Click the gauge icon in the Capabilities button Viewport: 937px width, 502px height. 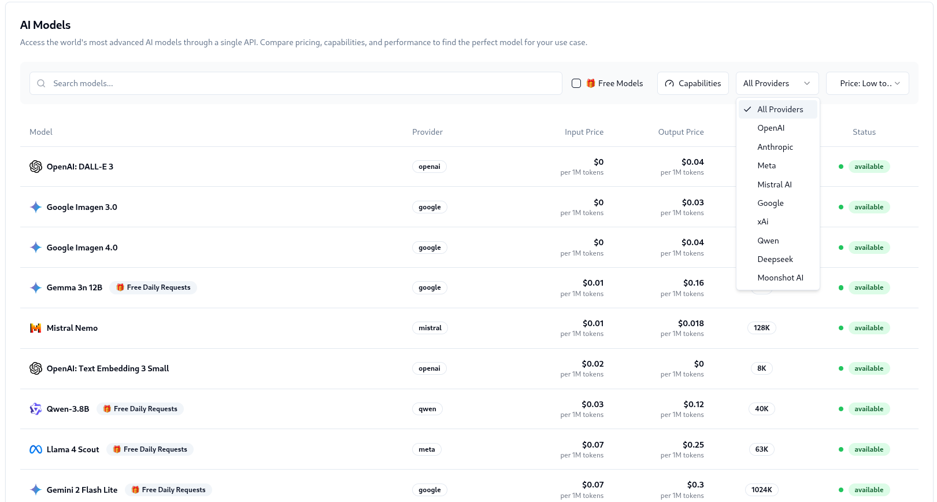point(669,83)
